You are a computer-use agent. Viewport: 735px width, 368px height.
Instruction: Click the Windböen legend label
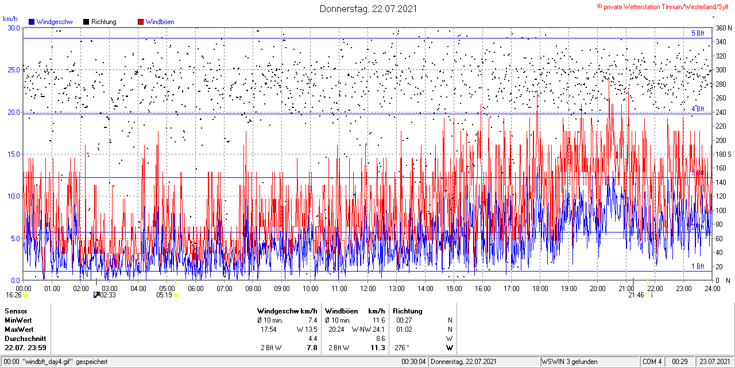point(160,22)
